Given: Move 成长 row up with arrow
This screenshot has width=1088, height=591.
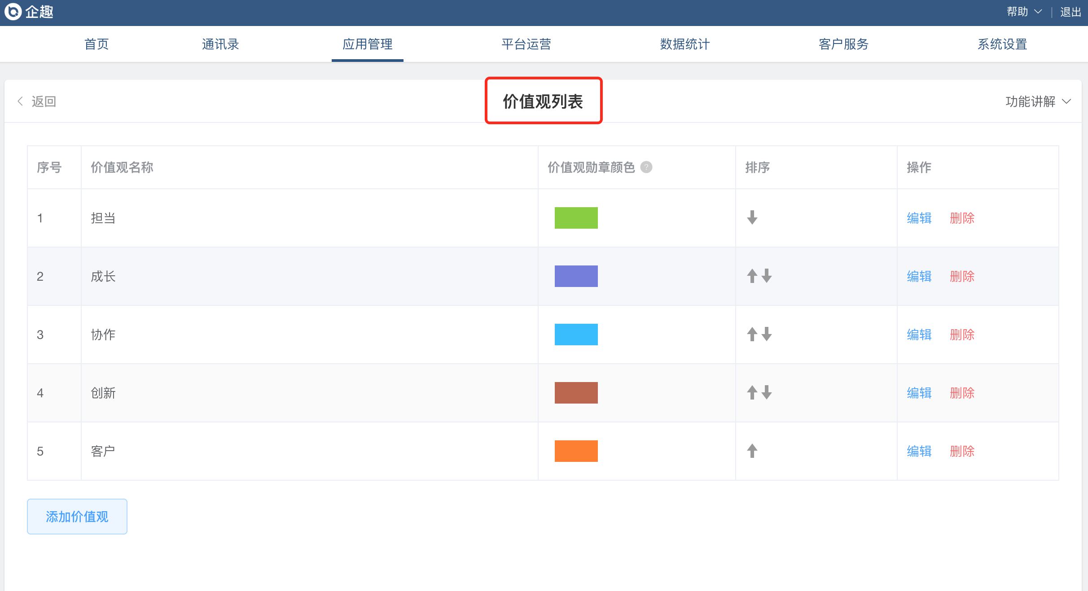Looking at the screenshot, I should pos(752,276).
